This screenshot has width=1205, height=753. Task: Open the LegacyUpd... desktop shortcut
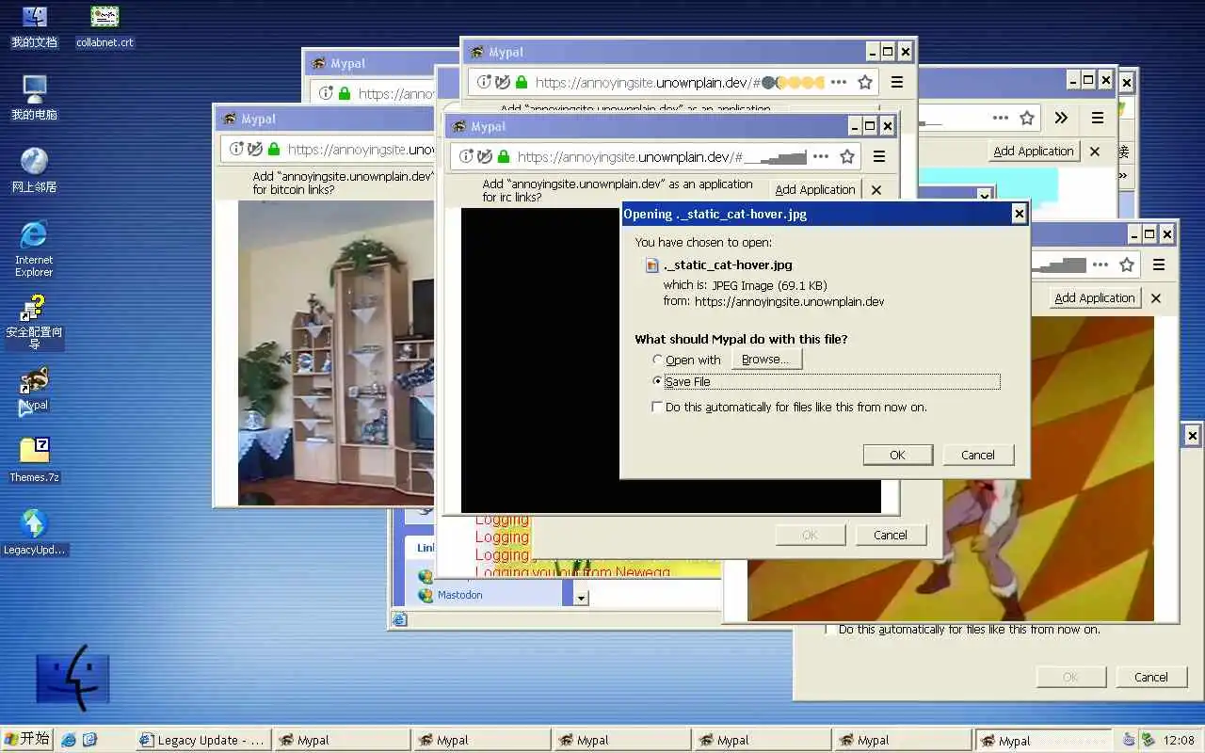click(34, 532)
